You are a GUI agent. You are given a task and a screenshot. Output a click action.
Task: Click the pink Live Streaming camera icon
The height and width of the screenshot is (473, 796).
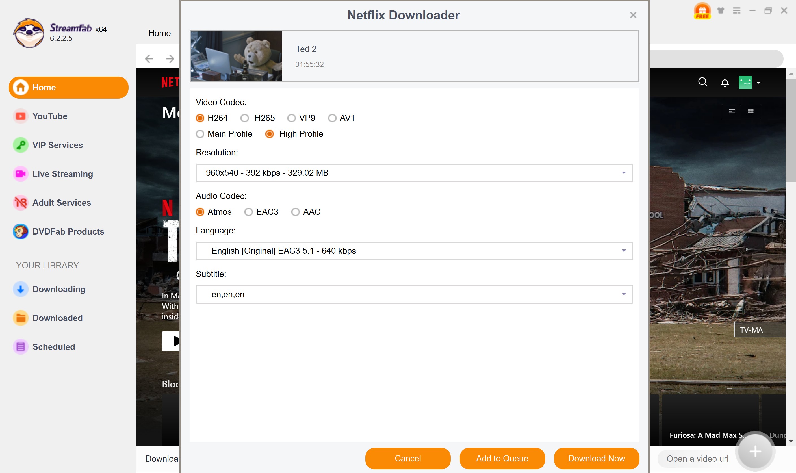click(x=21, y=174)
